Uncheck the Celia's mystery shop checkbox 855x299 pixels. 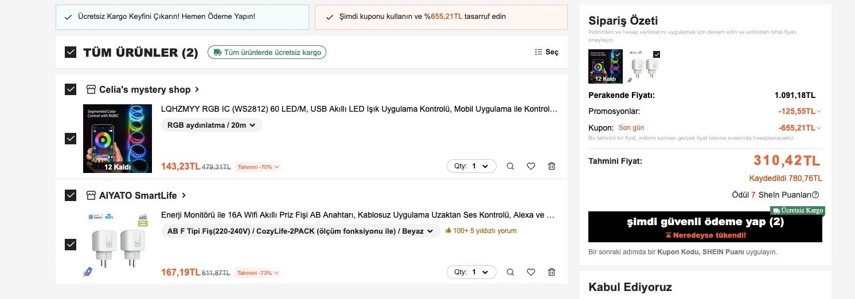pyautogui.click(x=71, y=89)
